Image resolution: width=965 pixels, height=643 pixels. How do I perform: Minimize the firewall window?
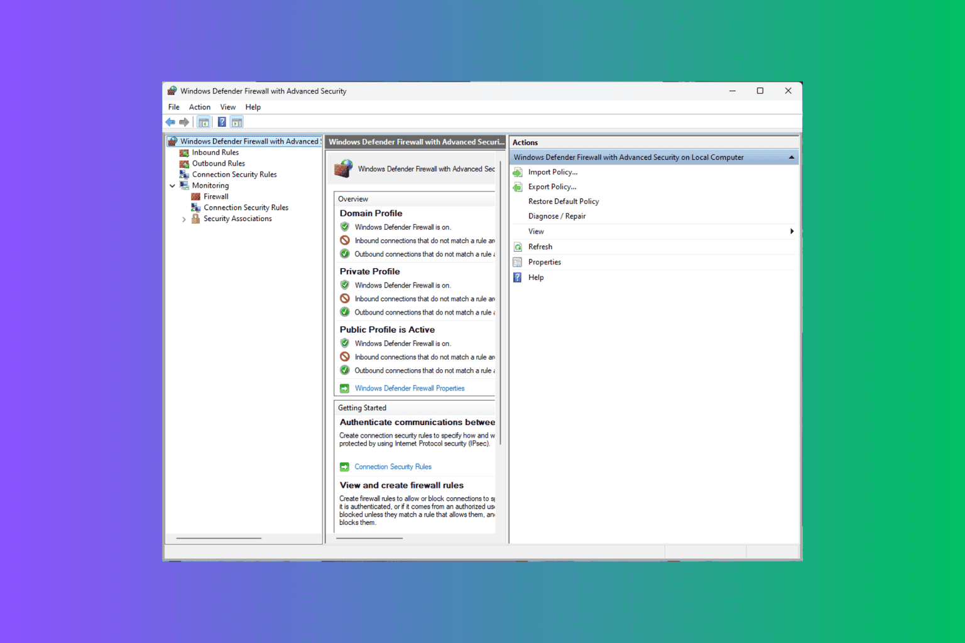pos(733,91)
